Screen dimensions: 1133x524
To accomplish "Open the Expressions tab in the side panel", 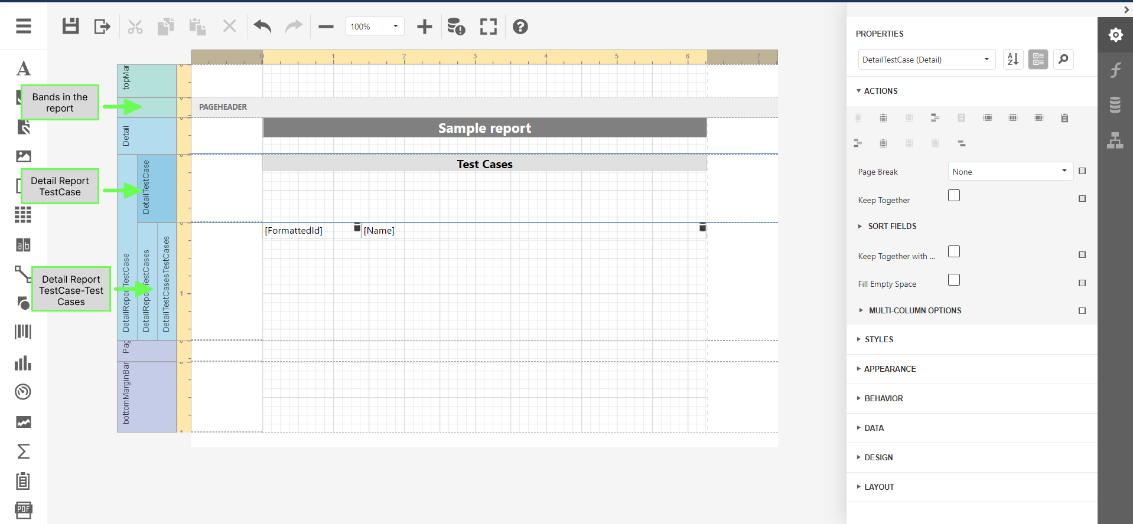I will [1115, 70].
